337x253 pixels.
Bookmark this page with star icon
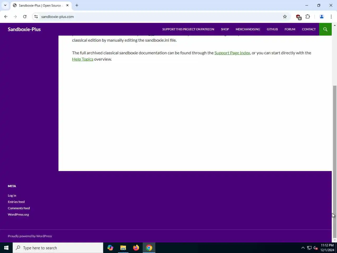(x=285, y=17)
